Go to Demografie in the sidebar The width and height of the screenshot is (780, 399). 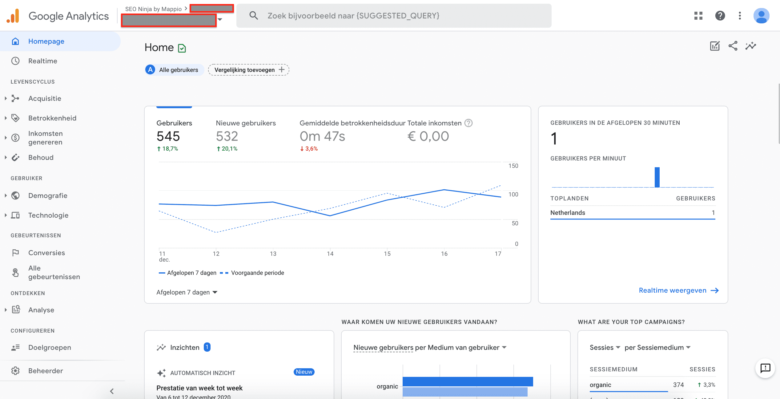[x=48, y=196]
